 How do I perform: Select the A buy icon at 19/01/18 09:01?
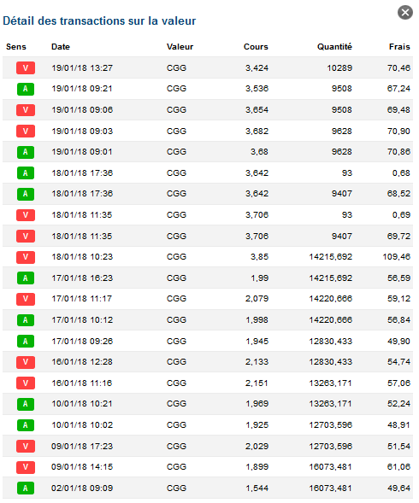[26, 152]
